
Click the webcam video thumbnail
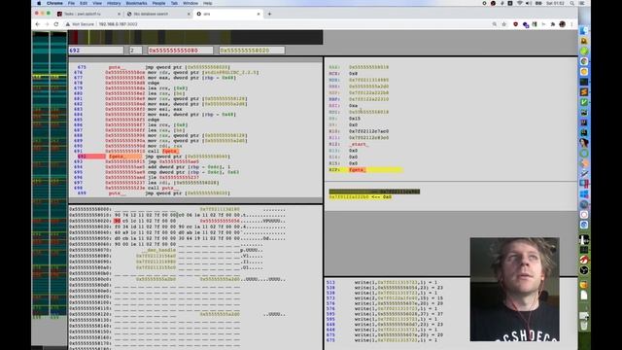click(x=514, y=290)
